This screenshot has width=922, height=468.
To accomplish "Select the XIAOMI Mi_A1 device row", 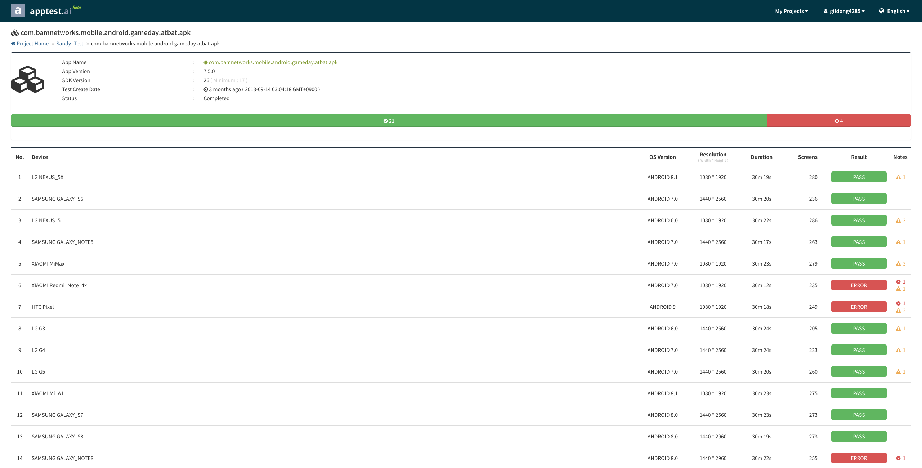I will point(48,393).
